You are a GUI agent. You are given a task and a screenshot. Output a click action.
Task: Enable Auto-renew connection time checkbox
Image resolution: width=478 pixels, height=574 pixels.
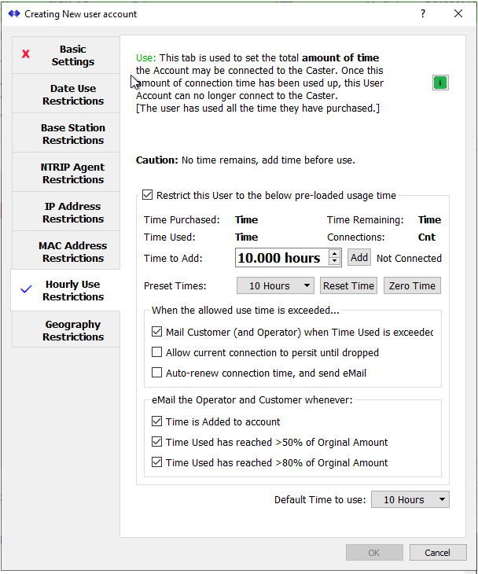tap(157, 373)
